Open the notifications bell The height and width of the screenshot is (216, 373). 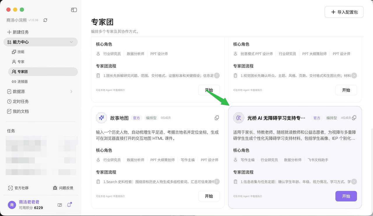pos(69,205)
